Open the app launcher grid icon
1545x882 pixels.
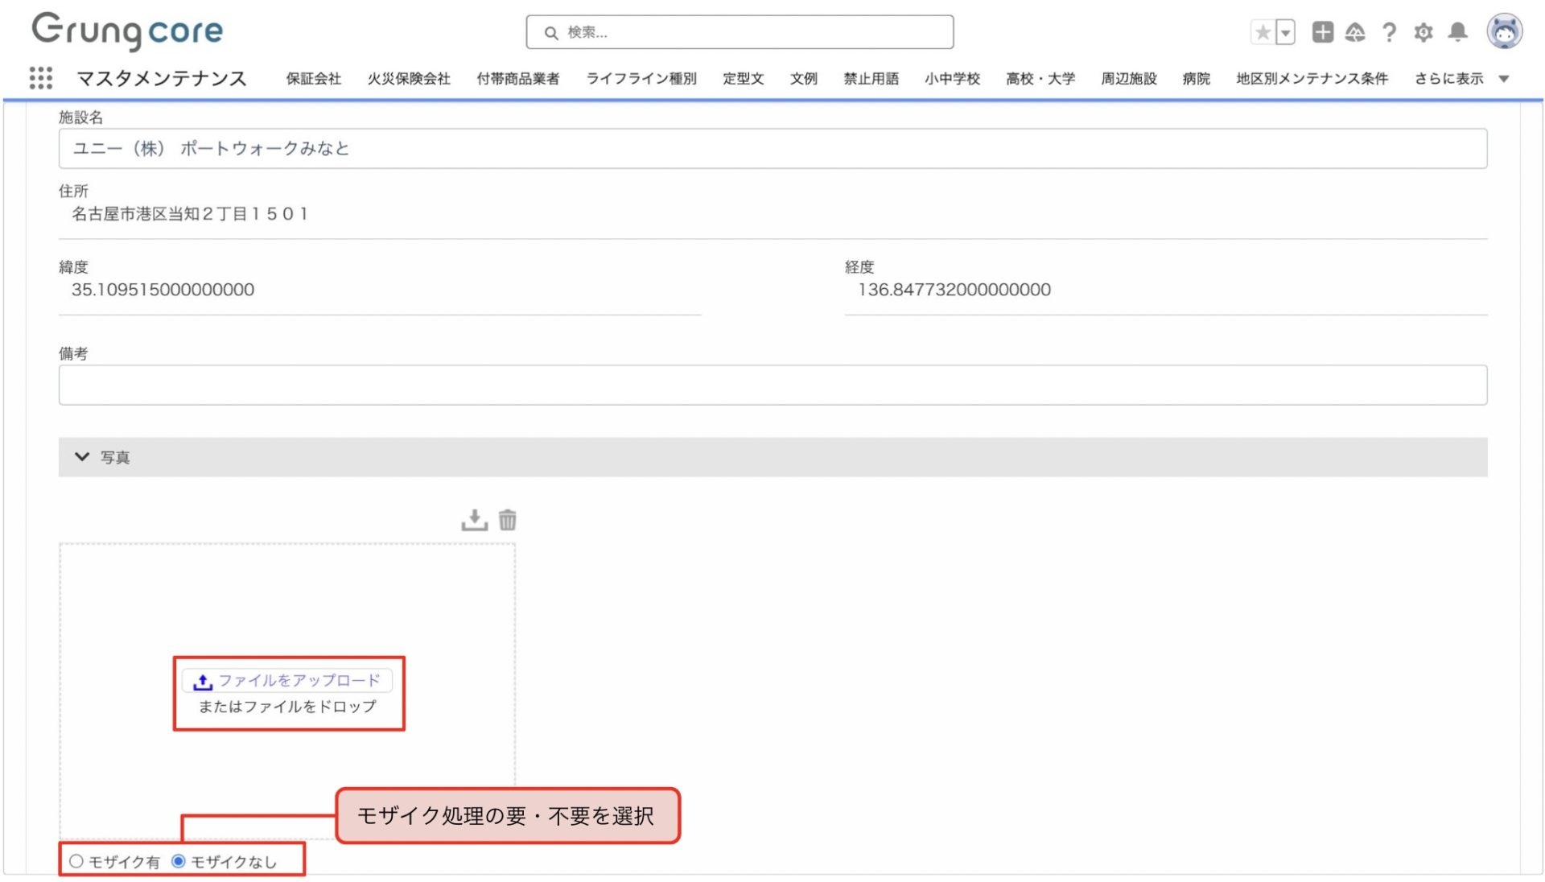tap(41, 78)
